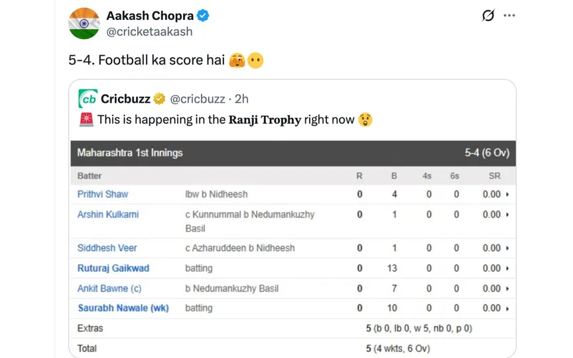Click the gold verified badge beside Cricbuzz

(x=159, y=99)
